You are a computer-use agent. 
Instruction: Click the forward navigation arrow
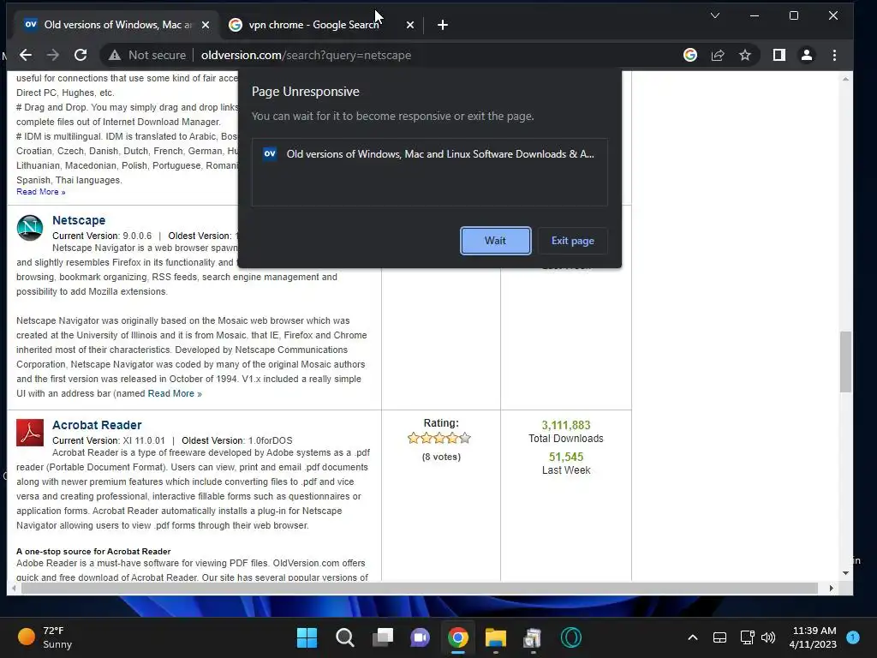pyautogui.click(x=53, y=55)
